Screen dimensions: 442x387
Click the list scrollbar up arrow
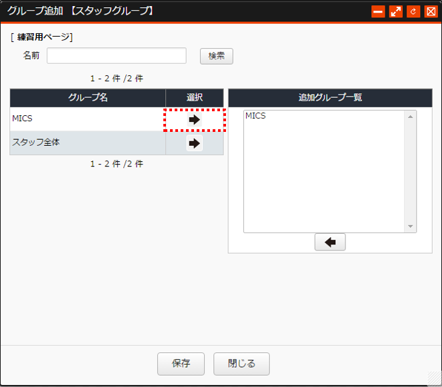pos(410,117)
